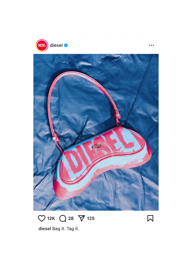Open the three-dot more options menu
This screenshot has height=272, width=192.
click(x=151, y=45)
